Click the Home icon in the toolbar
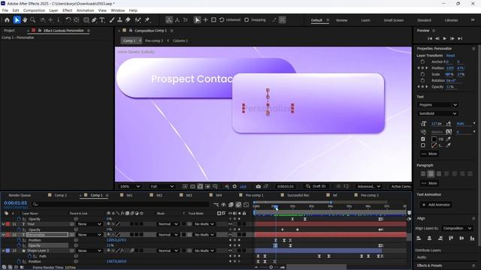This screenshot has width=481, height=270. 7,20
